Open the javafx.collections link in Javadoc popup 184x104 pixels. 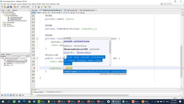point(76,41)
